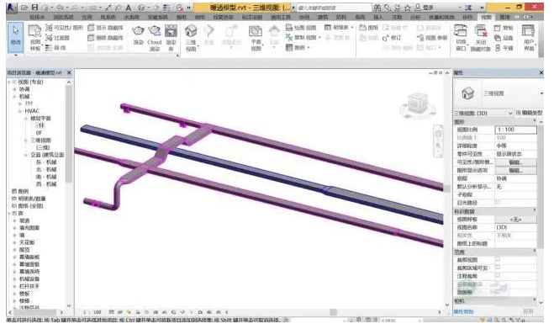Open the Filters (过滤器) tool
Viewport: 554px width, 329px height.
(x=57, y=38)
